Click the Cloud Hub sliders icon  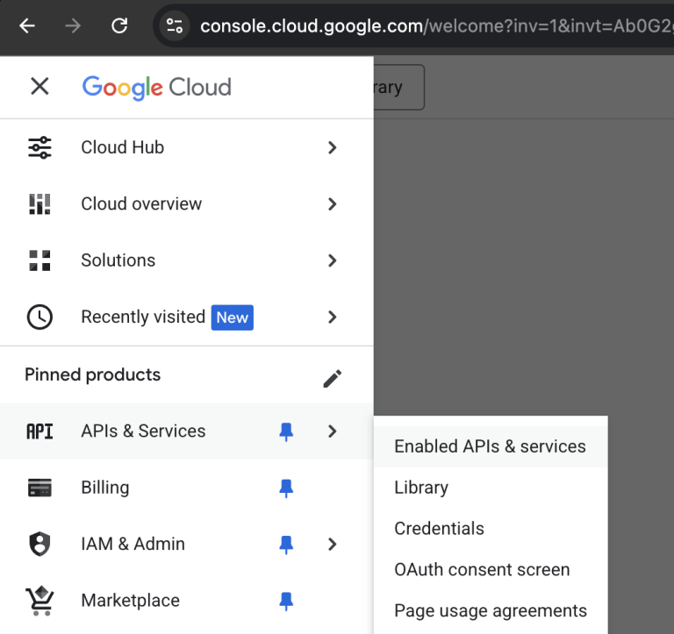[39, 147]
